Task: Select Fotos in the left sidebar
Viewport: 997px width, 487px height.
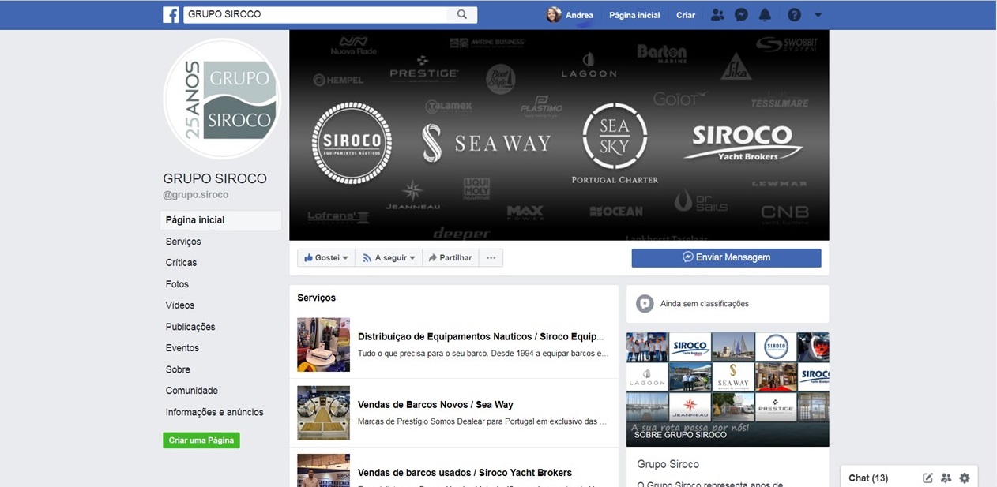Action: click(x=177, y=284)
